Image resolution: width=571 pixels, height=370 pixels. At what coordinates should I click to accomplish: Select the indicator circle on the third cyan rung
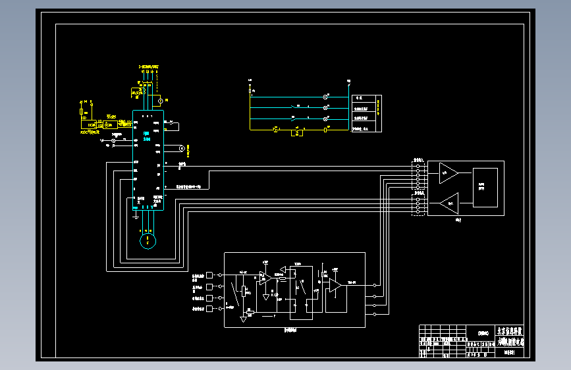[325, 119]
